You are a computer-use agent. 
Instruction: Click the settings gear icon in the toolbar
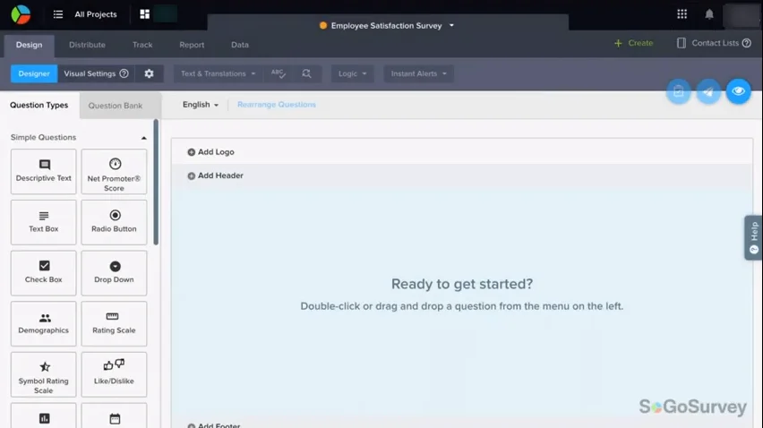(149, 73)
